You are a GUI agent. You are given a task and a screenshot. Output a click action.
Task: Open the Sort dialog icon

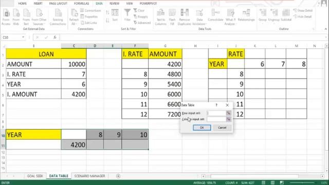[115, 15]
